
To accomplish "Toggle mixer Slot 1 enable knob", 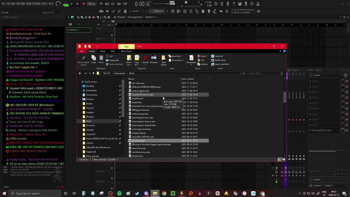I will point(343,81).
